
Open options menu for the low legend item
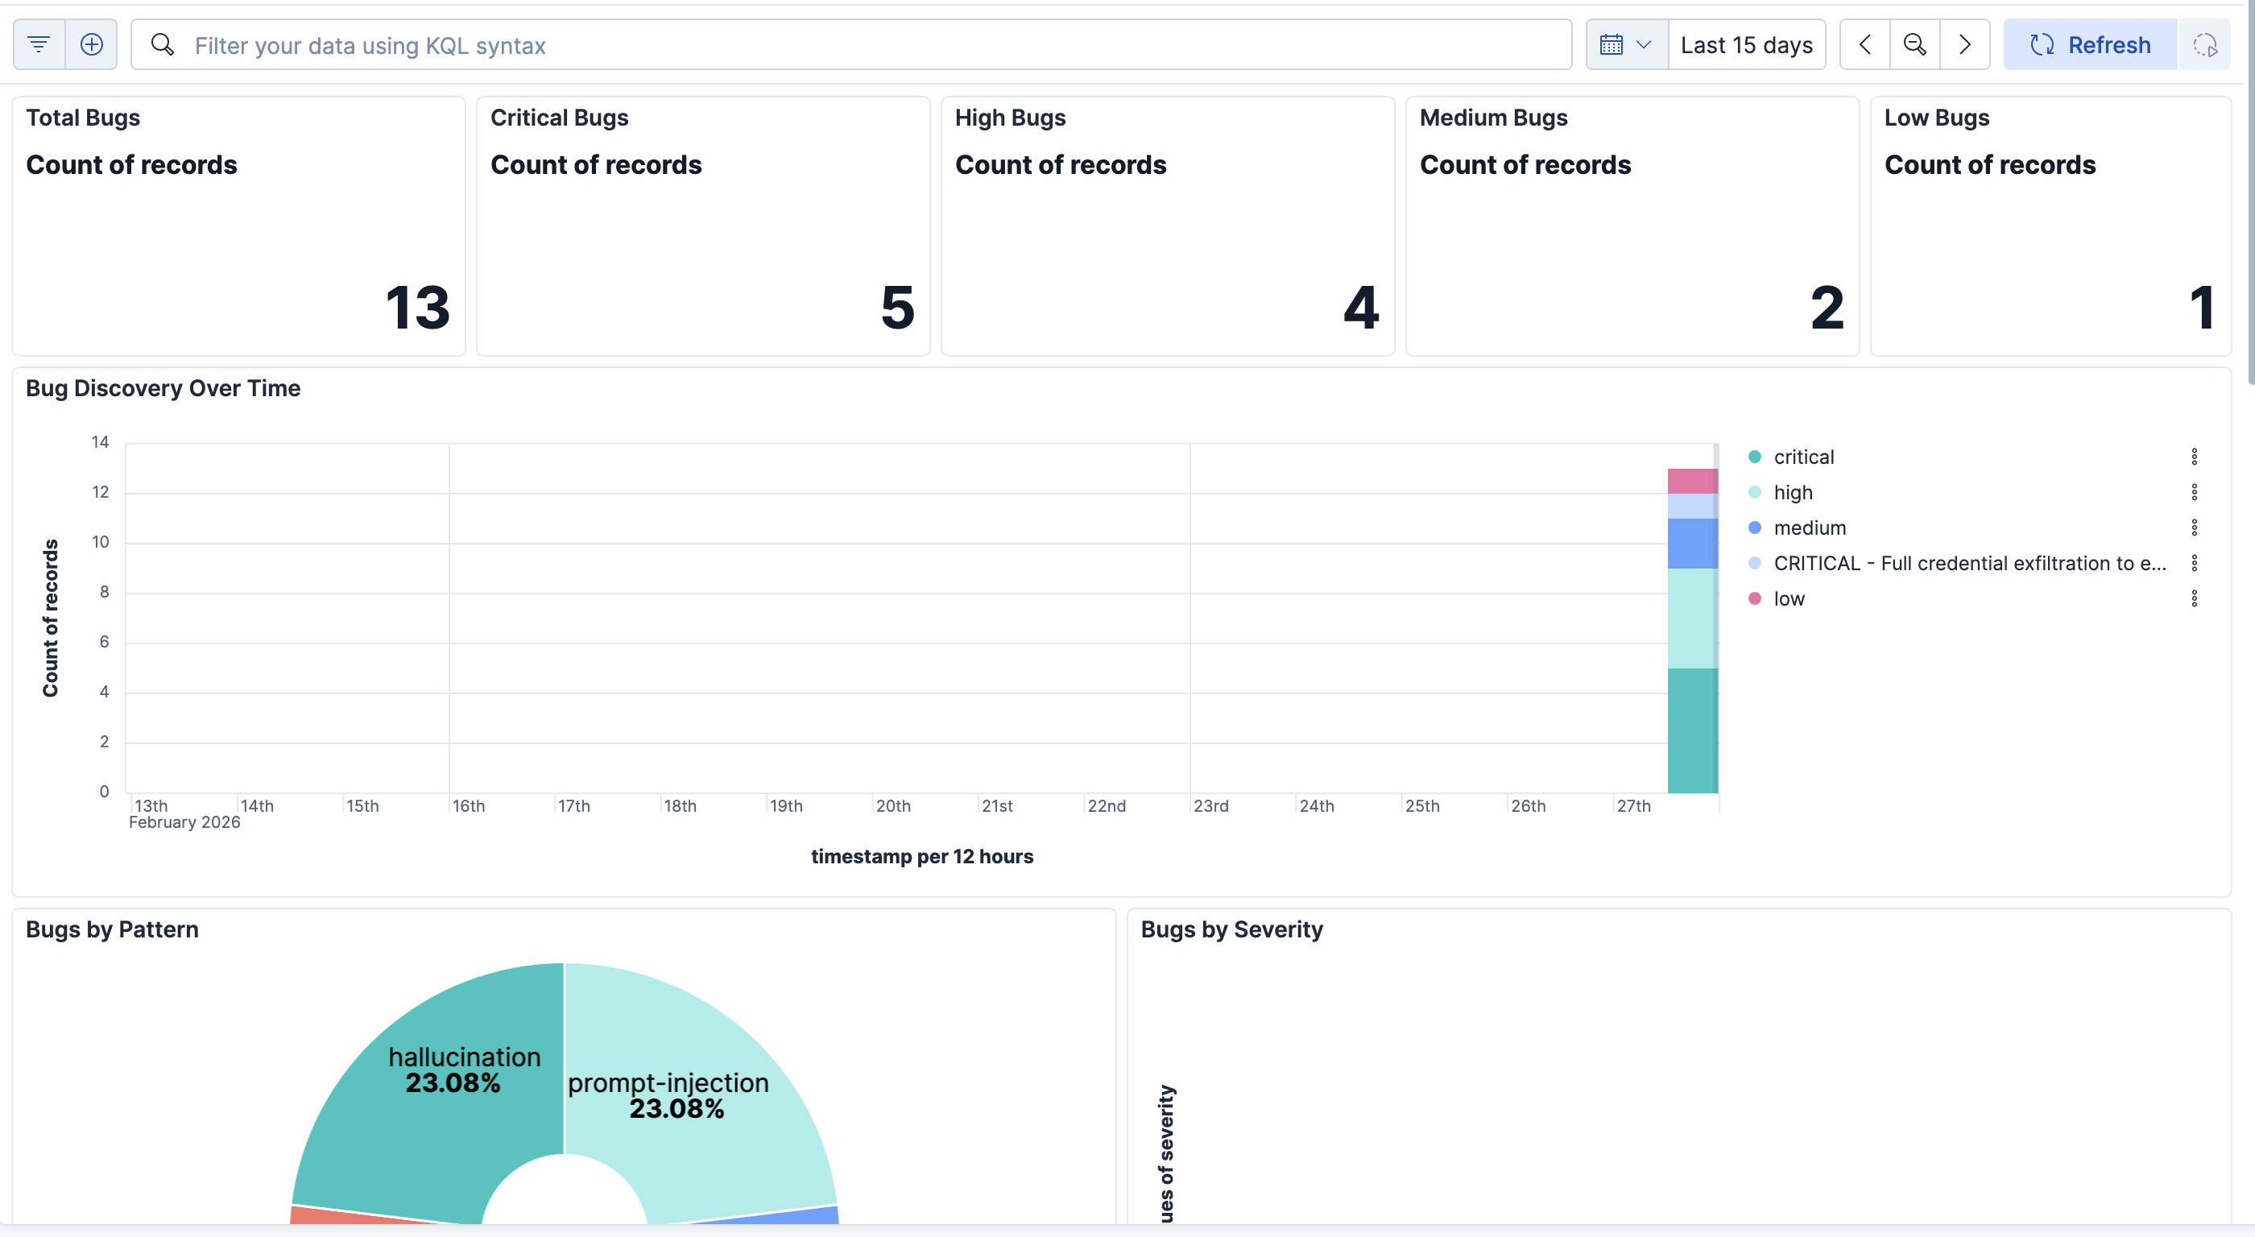coord(2194,599)
